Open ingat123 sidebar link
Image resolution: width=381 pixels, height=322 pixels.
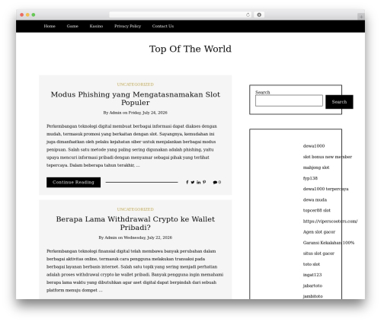(x=312, y=275)
